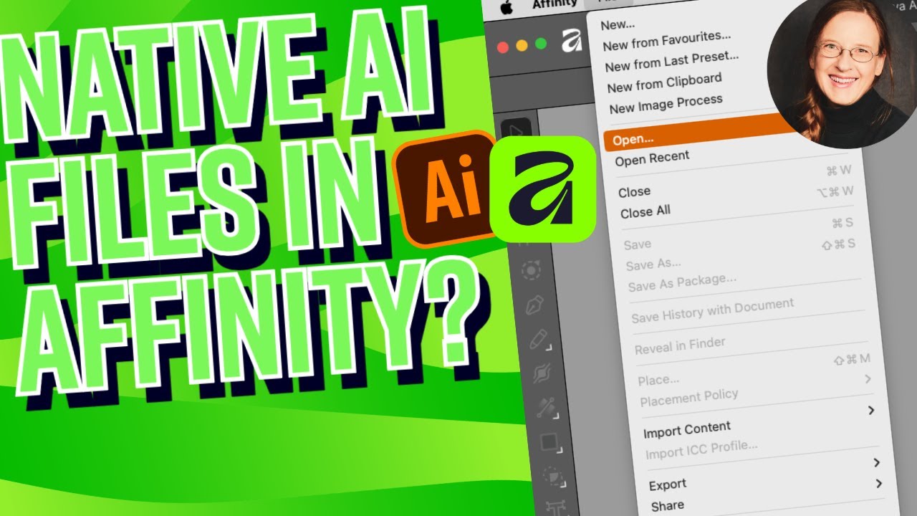
Task: Select the Pencil tool in toolbar
Action: pyautogui.click(x=539, y=339)
